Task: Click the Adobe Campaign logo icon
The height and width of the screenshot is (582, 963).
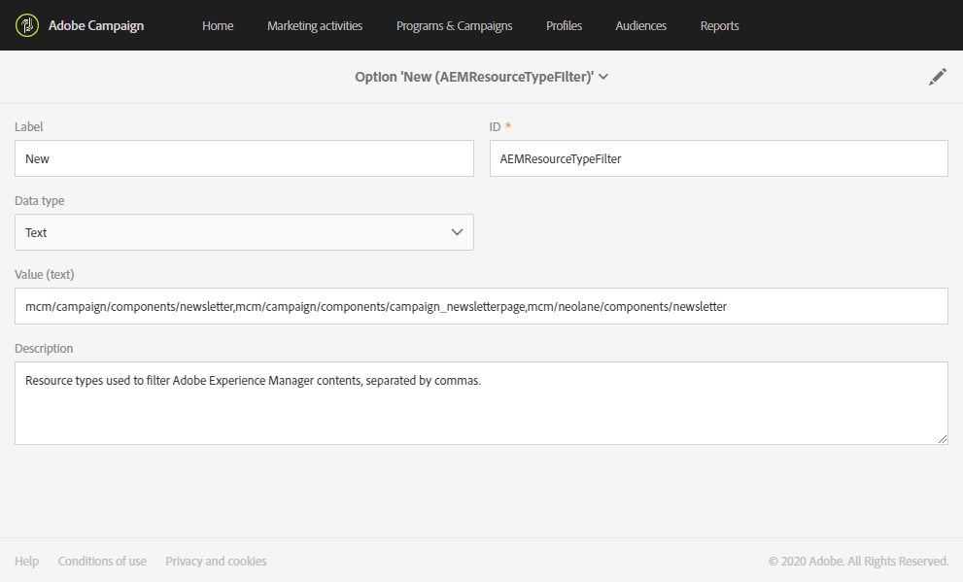Action: tap(28, 25)
